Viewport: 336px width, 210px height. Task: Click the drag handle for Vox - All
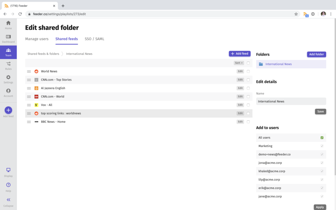(29, 105)
